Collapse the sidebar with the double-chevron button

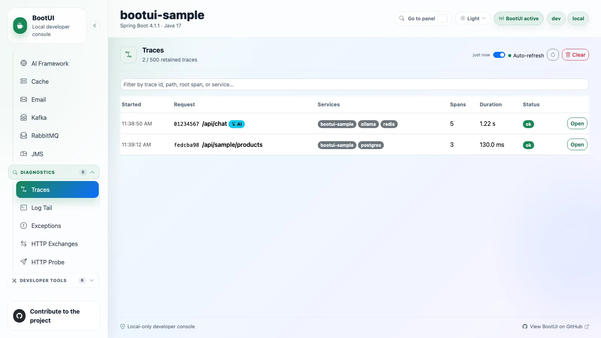click(x=95, y=26)
